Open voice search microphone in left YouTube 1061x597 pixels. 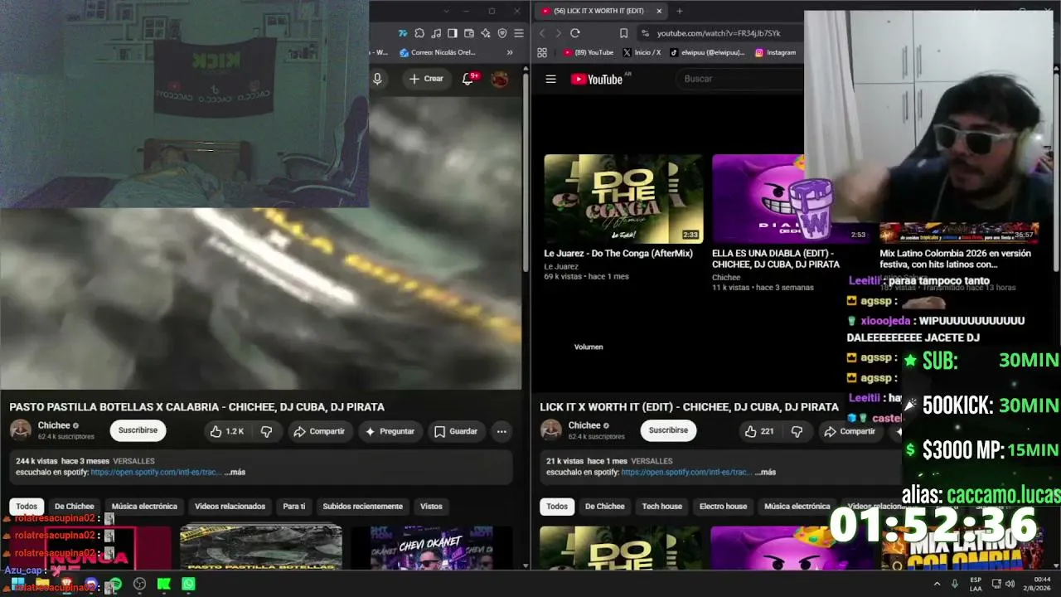tap(377, 79)
